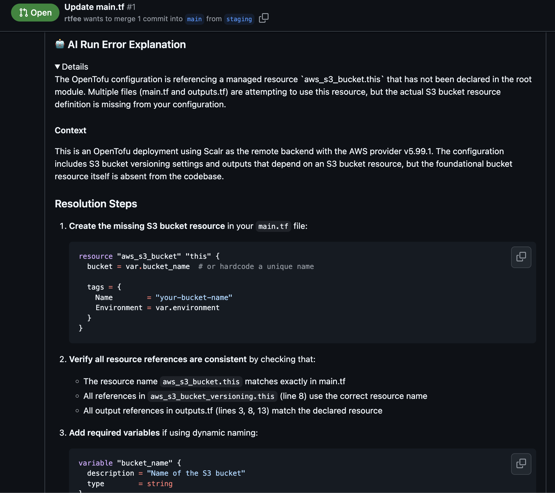This screenshot has height=493, width=555.
Task: Click the Details summary label
Action: (75, 67)
